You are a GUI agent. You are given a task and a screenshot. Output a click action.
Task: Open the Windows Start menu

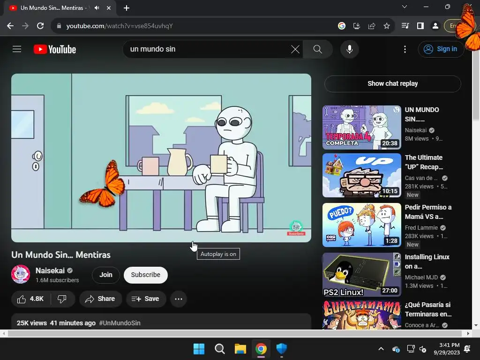click(199, 349)
